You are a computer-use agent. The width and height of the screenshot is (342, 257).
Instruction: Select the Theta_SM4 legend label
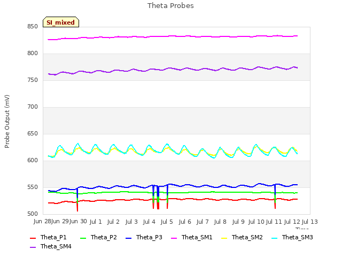(56, 246)
